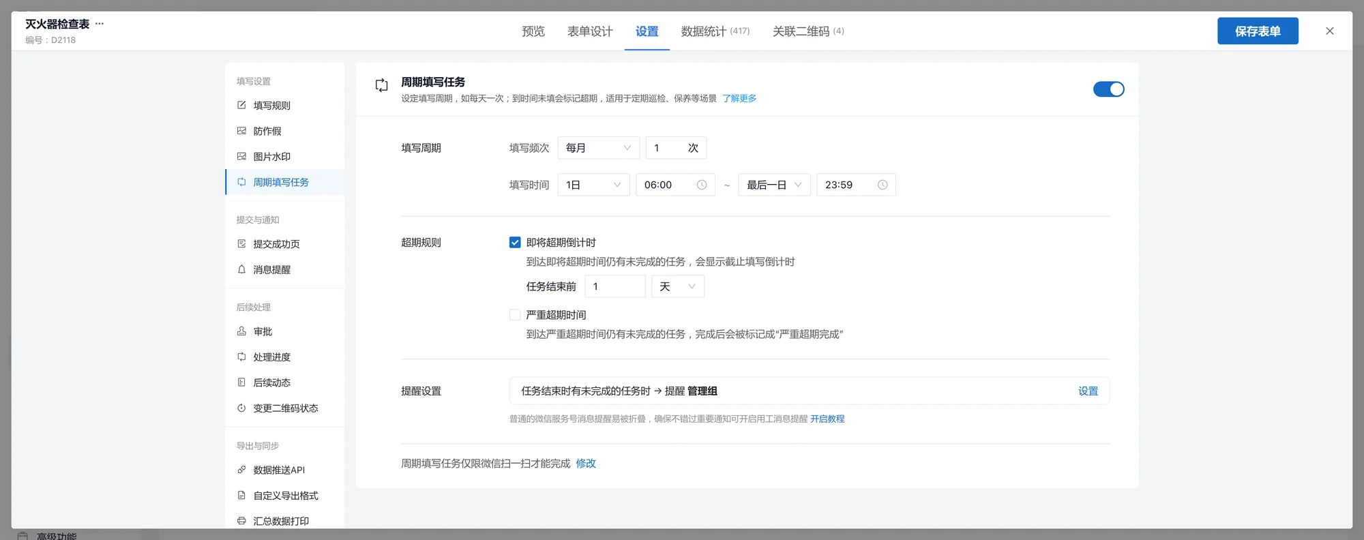Open 图片水印 settings in sidebar

coord(285,156)
